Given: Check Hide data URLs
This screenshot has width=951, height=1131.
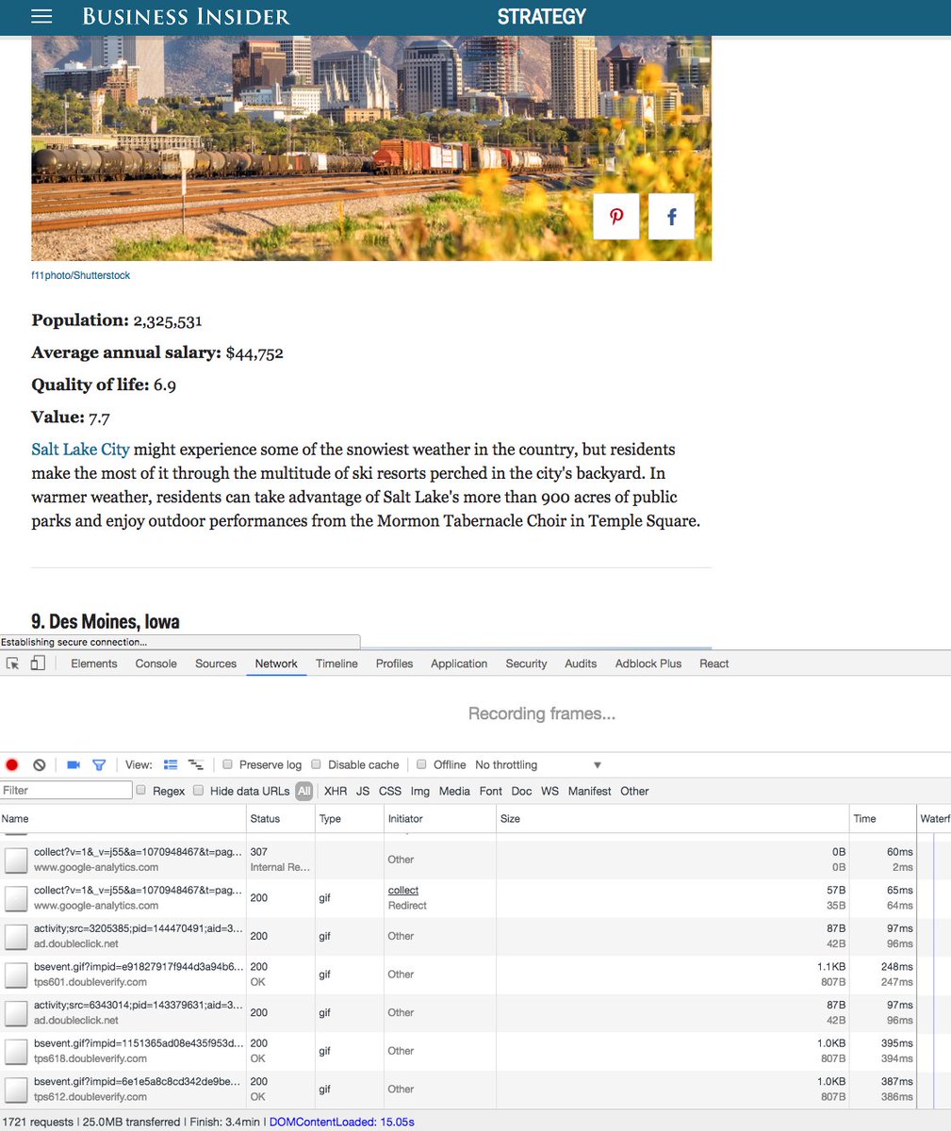Looking at the screenshot, I should pyautogui.click(x=199, y=791).
